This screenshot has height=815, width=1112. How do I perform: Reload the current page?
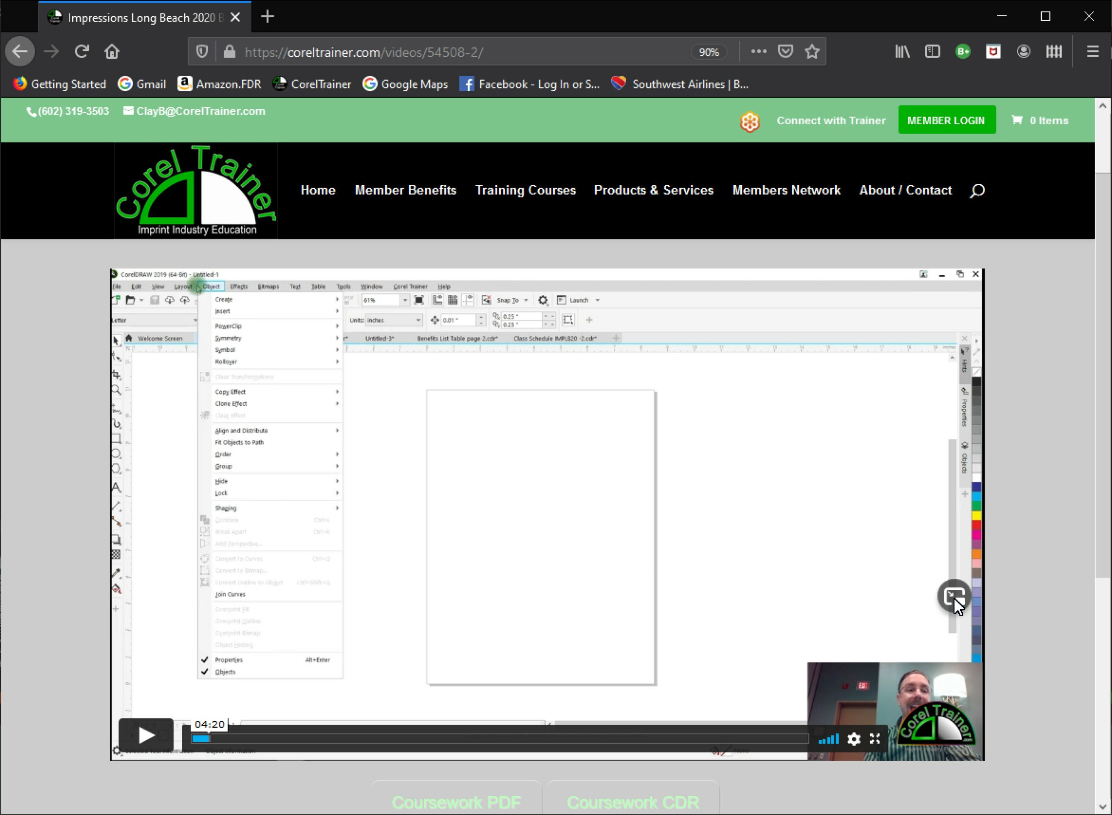81,51
